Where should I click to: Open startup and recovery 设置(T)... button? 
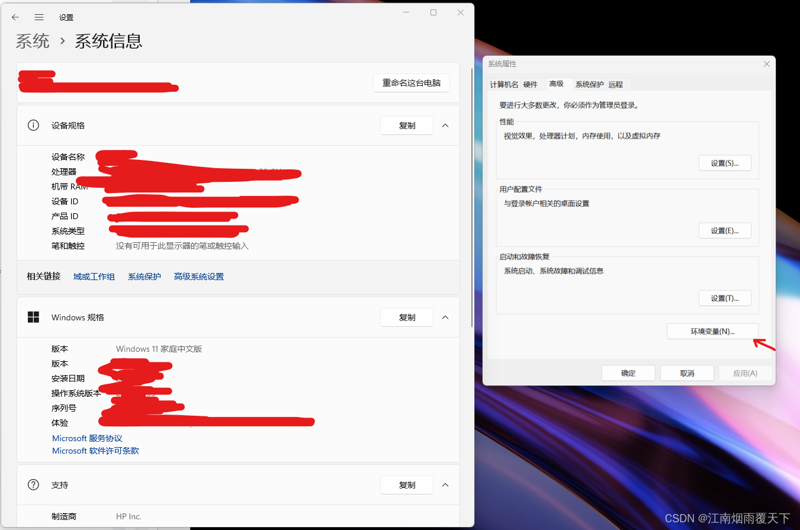725,298
